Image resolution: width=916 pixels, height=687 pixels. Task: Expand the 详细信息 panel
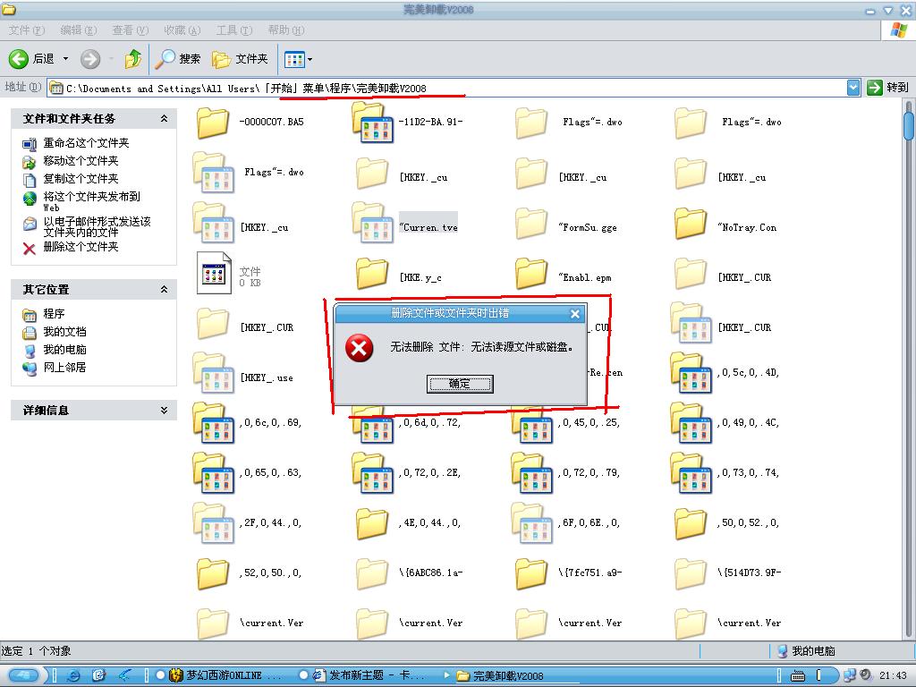point(165,410)
